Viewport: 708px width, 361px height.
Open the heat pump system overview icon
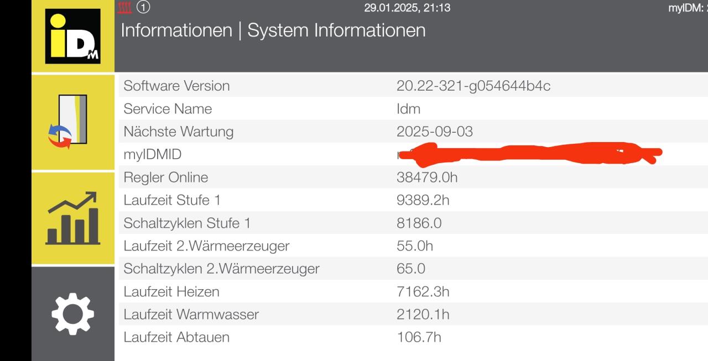tap(73, 122)
